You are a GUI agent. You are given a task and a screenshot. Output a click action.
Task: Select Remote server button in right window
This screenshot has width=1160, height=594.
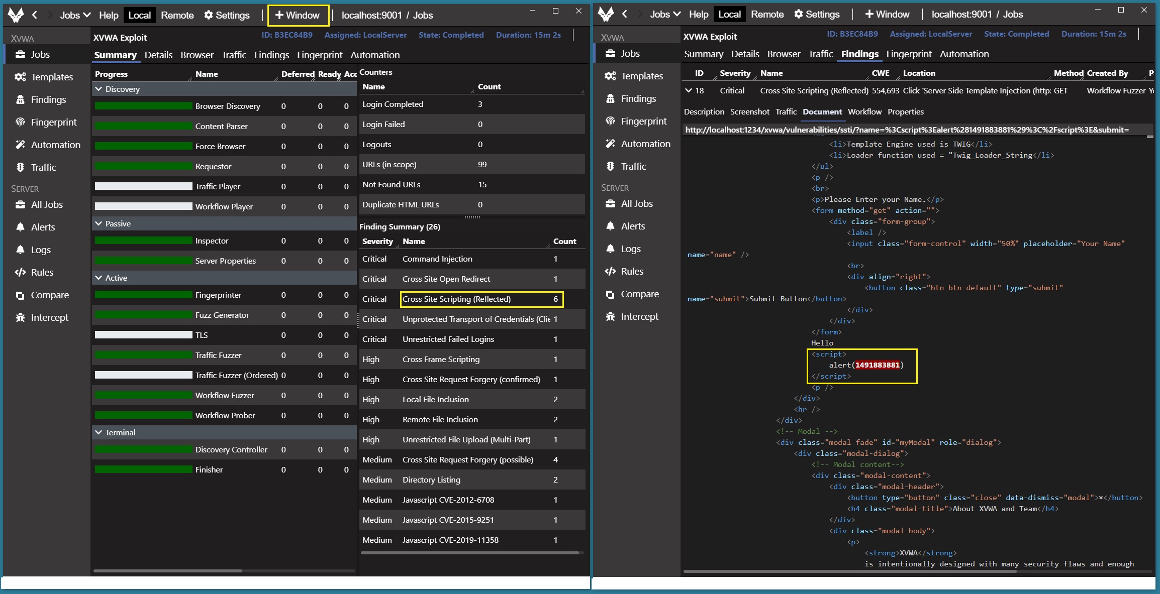point(767,14)
